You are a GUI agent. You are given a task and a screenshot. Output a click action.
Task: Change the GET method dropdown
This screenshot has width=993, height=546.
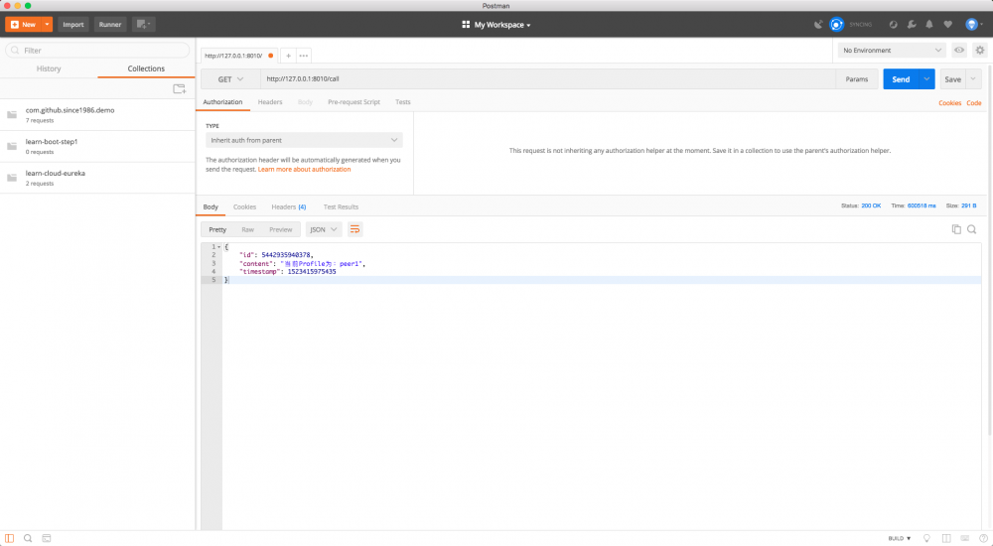[230, 79]
